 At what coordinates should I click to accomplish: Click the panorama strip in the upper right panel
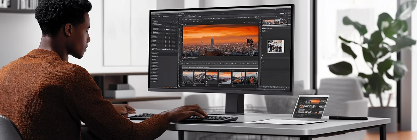tap(275, 22)
